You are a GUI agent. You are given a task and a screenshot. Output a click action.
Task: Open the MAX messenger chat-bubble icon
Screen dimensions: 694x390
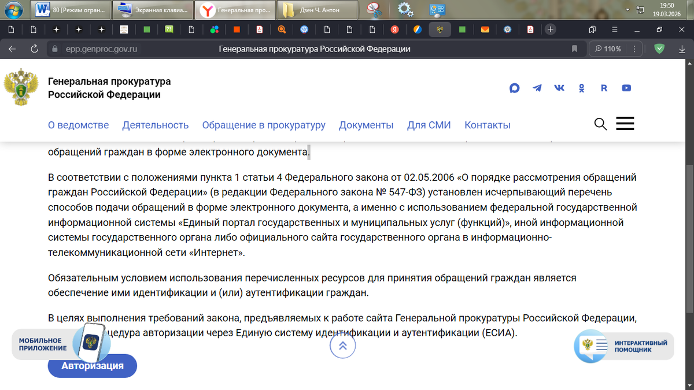[515, 88]
